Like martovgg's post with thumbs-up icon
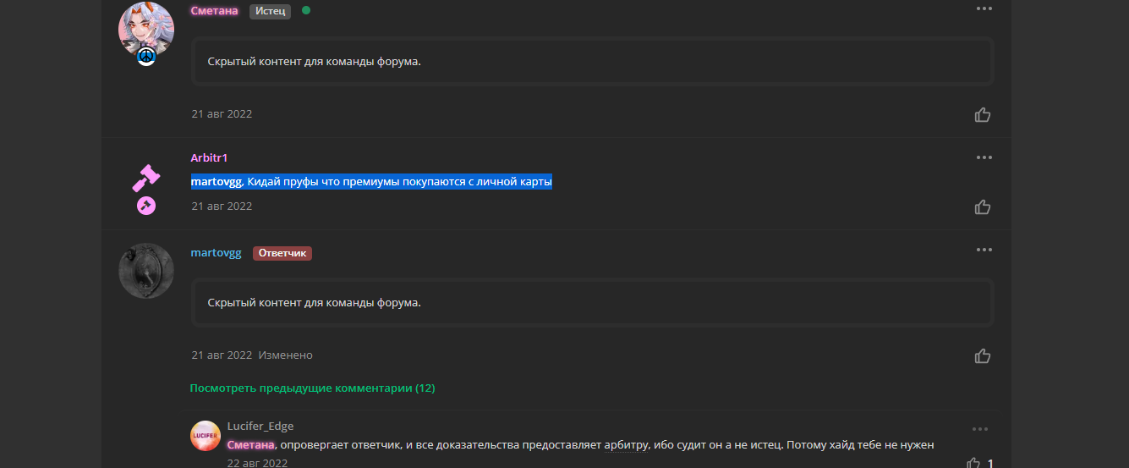 pyautogui.click(x=983, y=355)
